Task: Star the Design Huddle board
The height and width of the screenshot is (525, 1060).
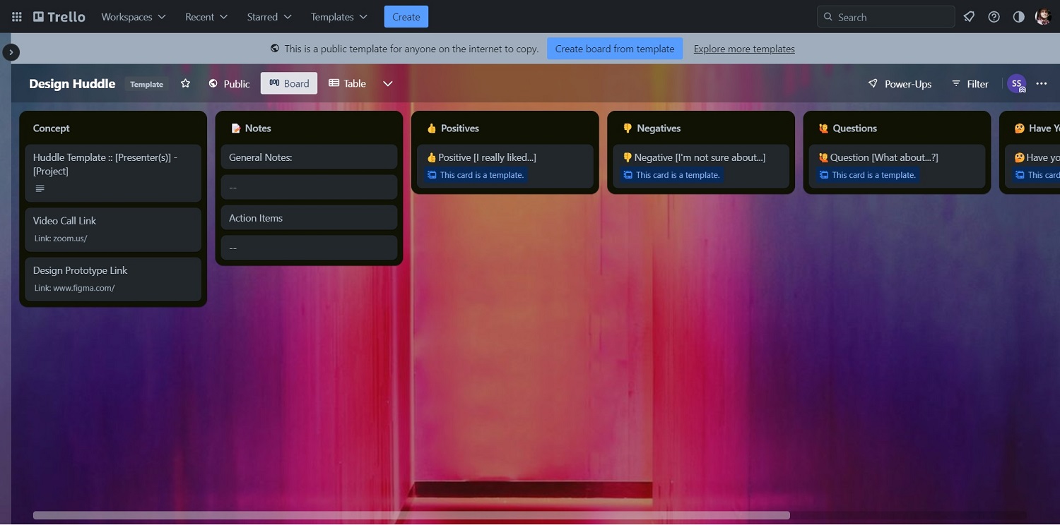Action: (x=185, y=83)
